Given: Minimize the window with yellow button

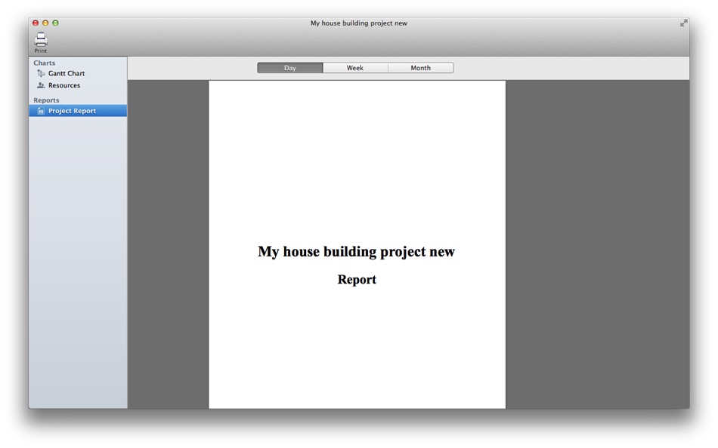Looking at the screenshot, I should pyautogui.click(x=45, y=23).
